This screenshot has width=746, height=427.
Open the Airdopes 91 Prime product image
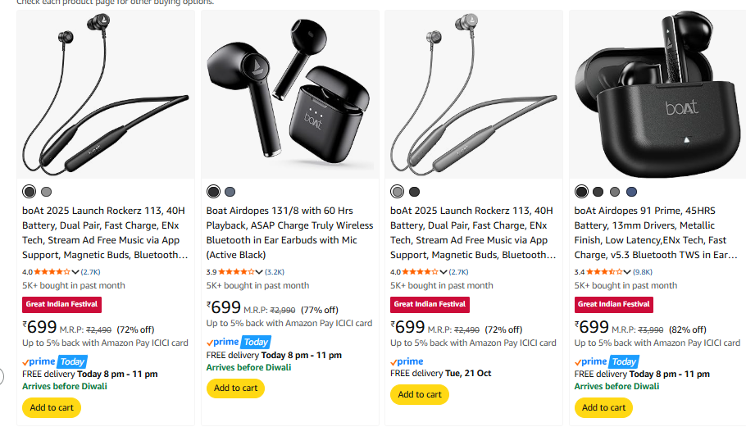click(658, 94)
